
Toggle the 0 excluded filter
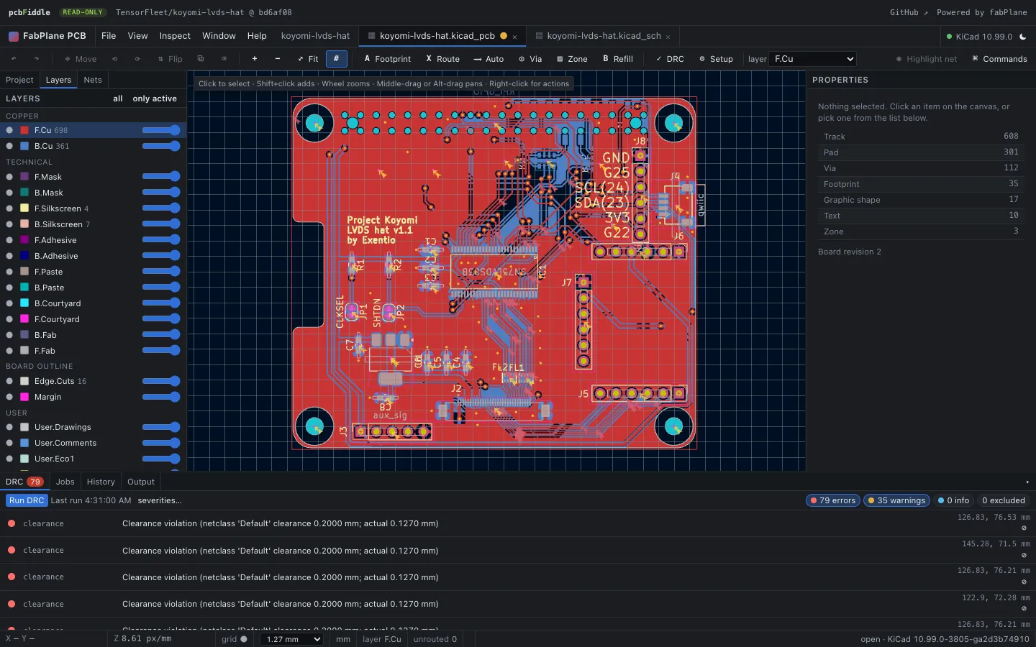(1003, 500)
